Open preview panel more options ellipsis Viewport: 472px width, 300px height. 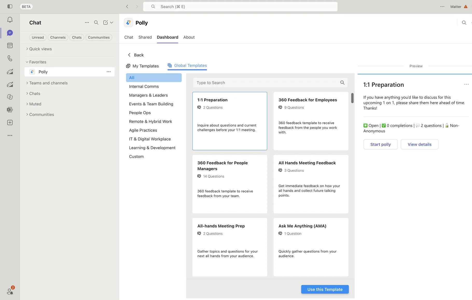tap(466, 84)
